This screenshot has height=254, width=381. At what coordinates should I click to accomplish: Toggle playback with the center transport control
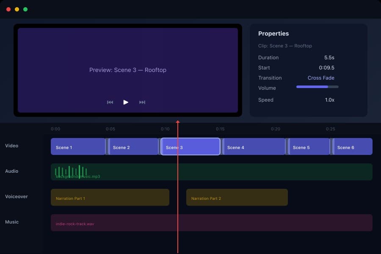[x=126, y=102]
